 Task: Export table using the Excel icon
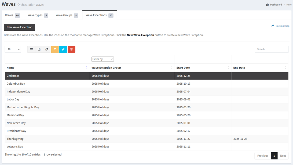(x=39, y=49)
